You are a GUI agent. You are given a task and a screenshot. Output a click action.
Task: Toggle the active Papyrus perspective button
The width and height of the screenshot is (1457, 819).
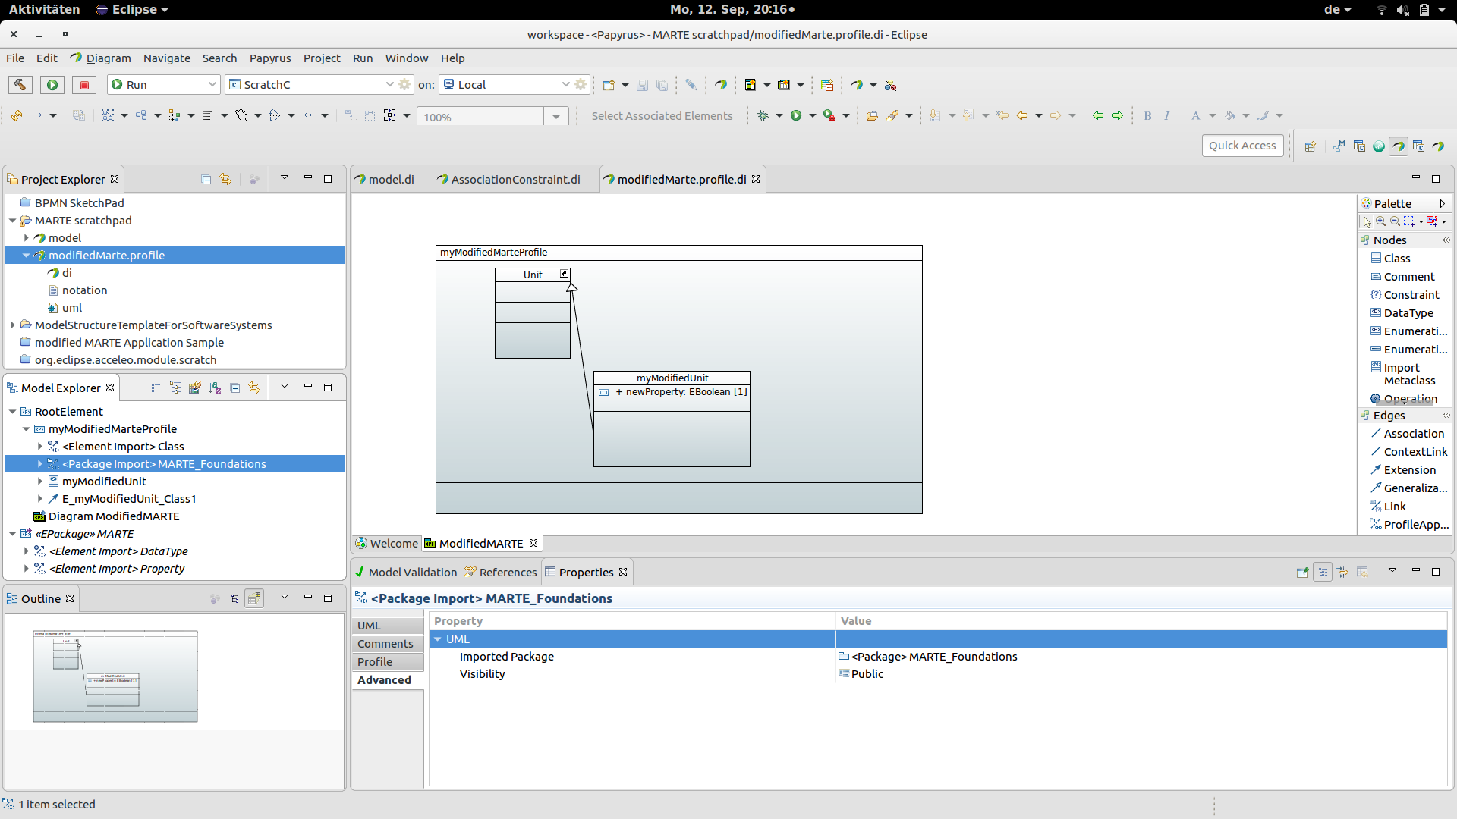pyautogui.click(x=1399, y=146)
